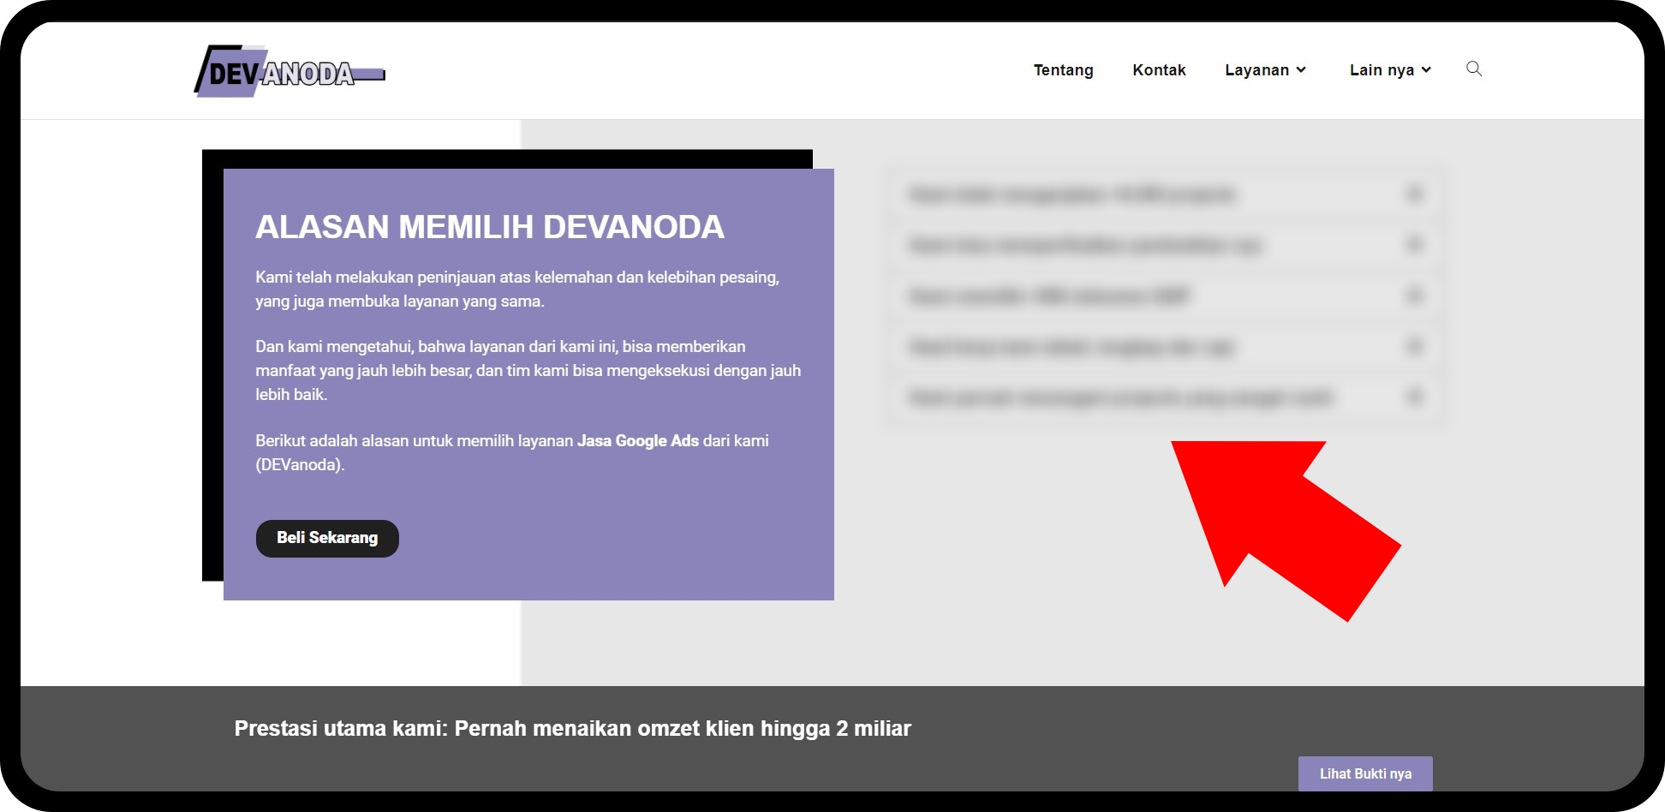Expand the fourth blurred accordion row
1665x812 pixels.
1166,347
